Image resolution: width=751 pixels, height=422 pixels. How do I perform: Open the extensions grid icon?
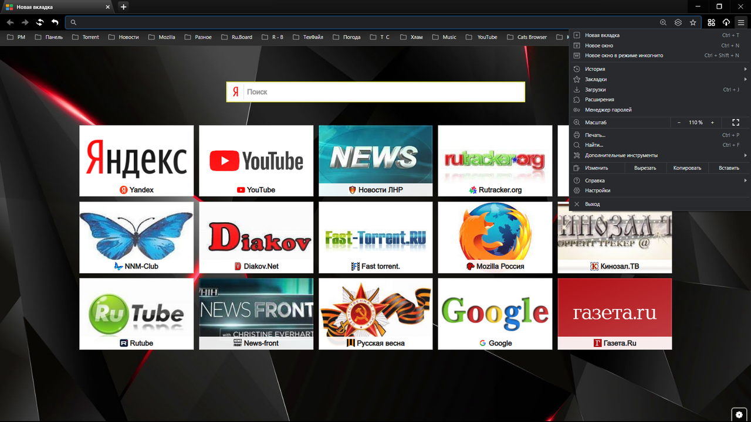[711, 22]
